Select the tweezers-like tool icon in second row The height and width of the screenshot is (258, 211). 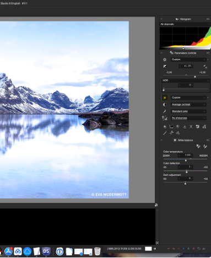[171, 133]
